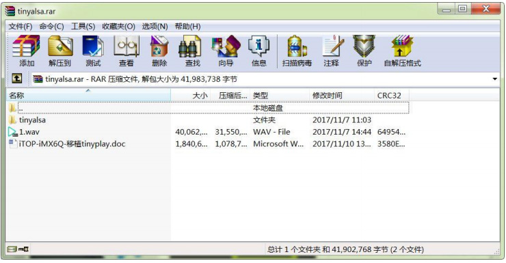
Task: Select the tinyalsa folder name
Action: click(32, 120)
